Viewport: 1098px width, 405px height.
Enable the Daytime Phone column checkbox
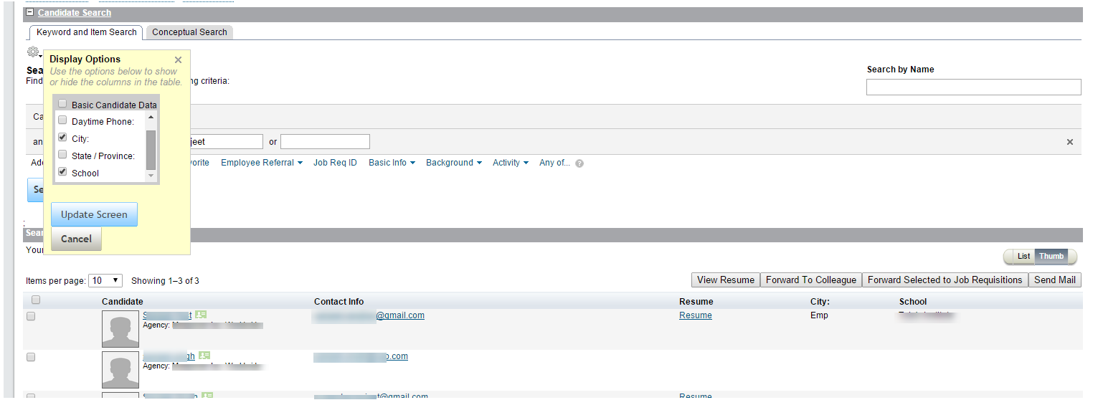click(x=62, y=120)
